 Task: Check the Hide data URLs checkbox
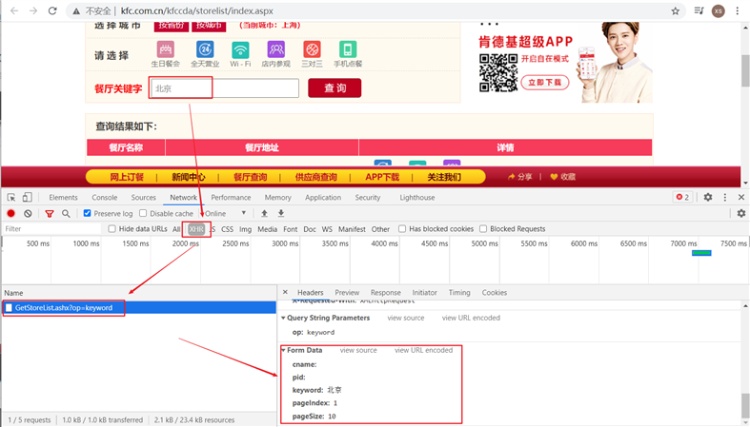[111, 229]
